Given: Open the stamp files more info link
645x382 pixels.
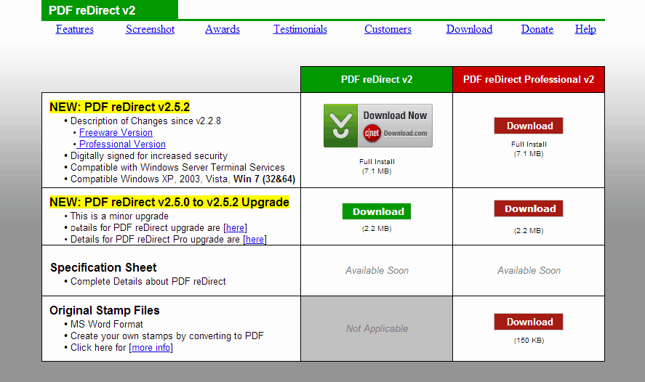Looking at the screenshot, I should [151, 347].
